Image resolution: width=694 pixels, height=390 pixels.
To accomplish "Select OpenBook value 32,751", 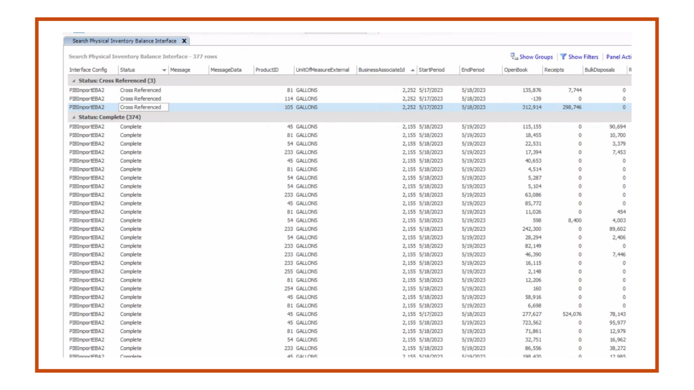I will [533, 340].
